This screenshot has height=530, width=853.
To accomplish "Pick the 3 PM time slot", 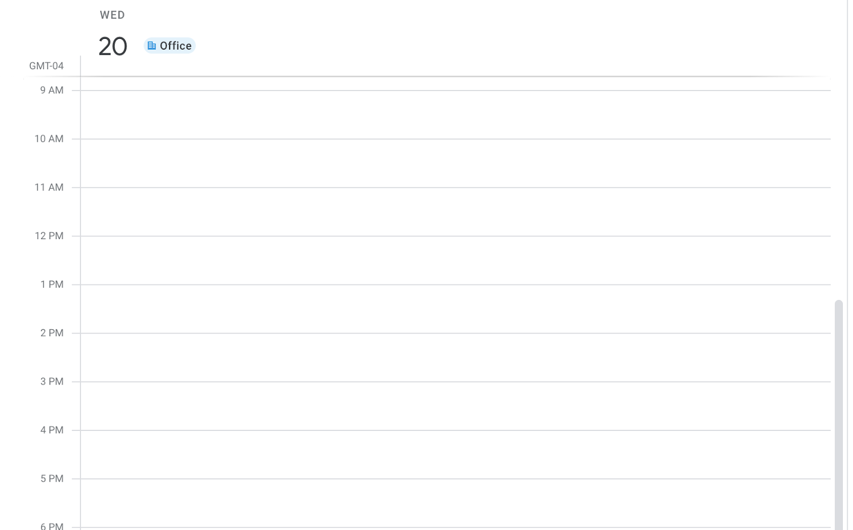I will click(455, 406).
